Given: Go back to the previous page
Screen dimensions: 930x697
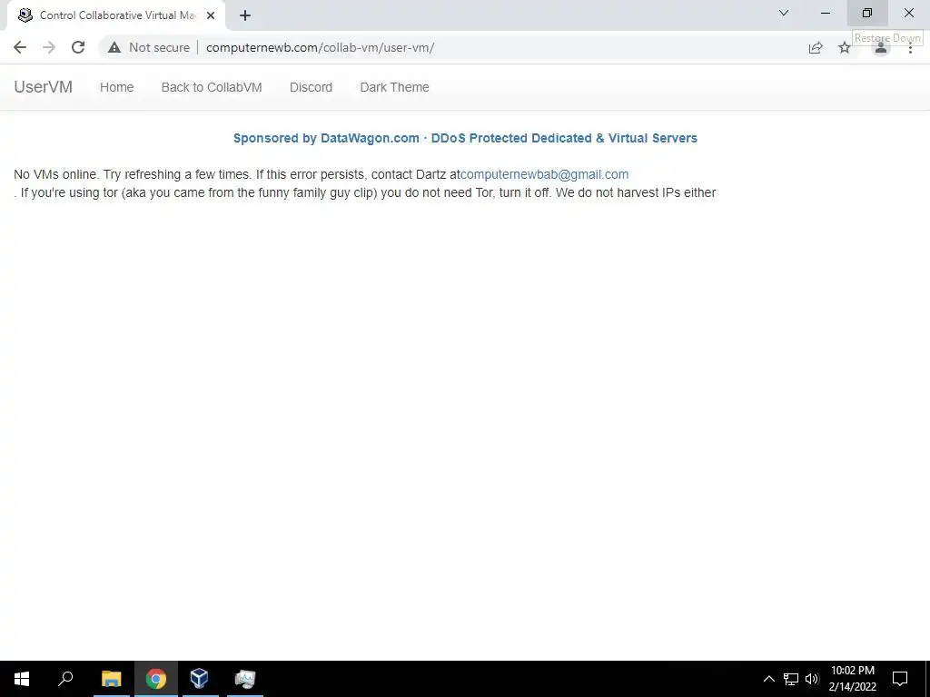Looking at the screenshot, I should (20, 47).
